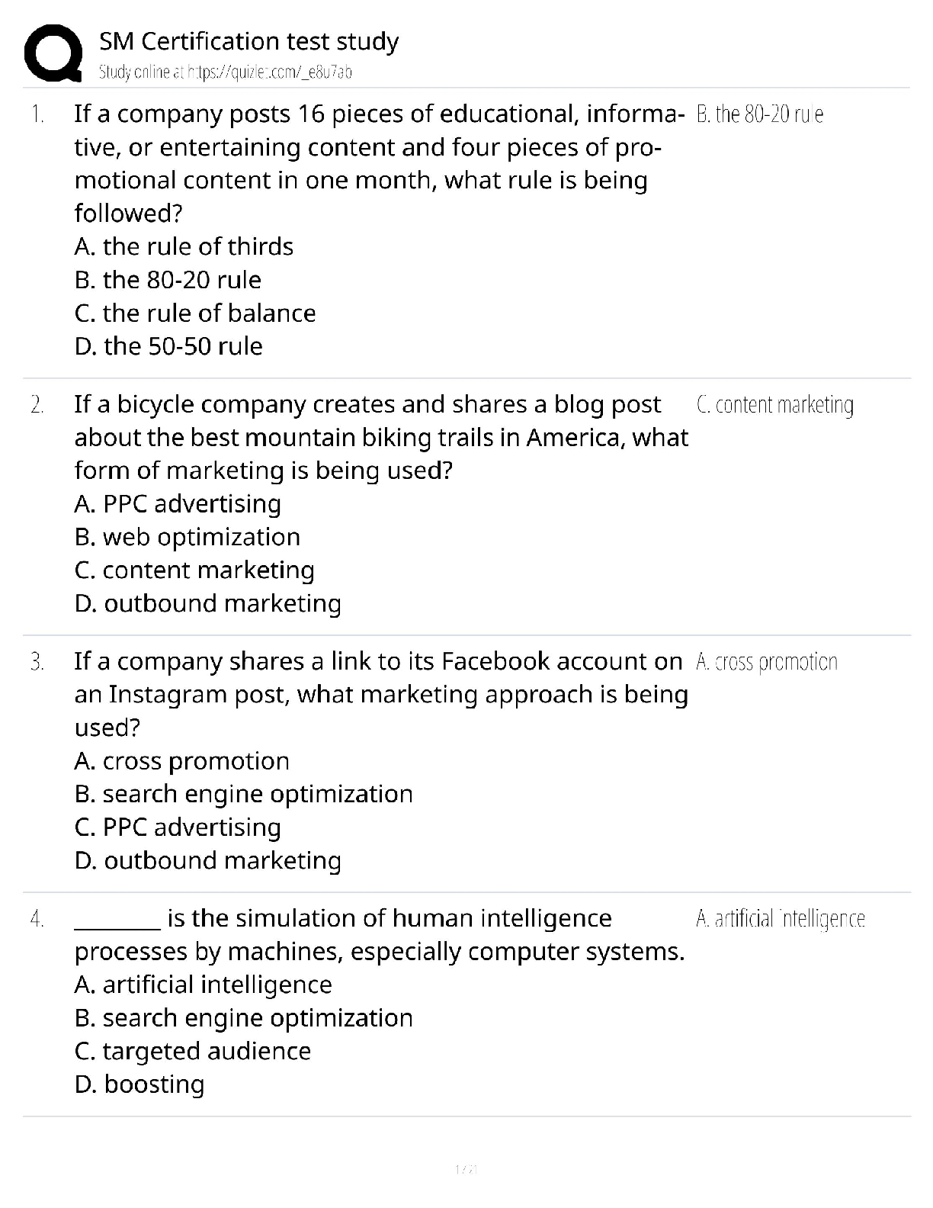The image size is (933, 1208).
Task: Click the title 'SM Certification test study'
Action: pos(249,41)
